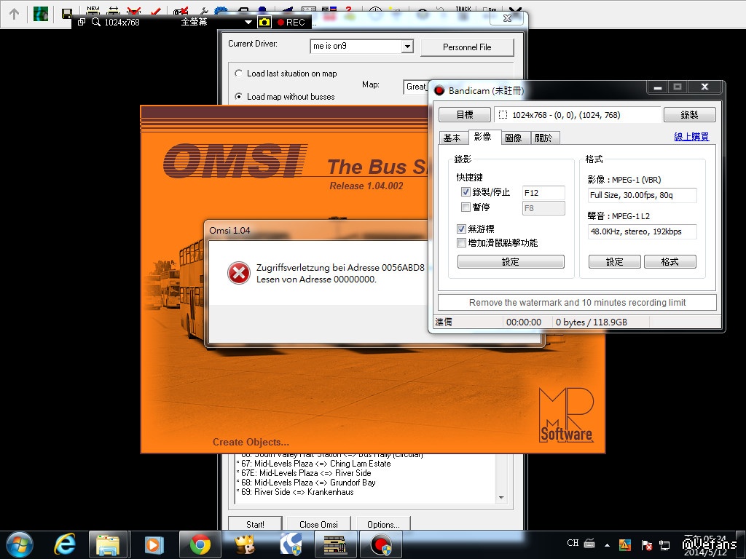Click the Bandicam camera screenshot icon
Image resolution: width=746 pixels, height=559 pixels.
pos(264,22)
